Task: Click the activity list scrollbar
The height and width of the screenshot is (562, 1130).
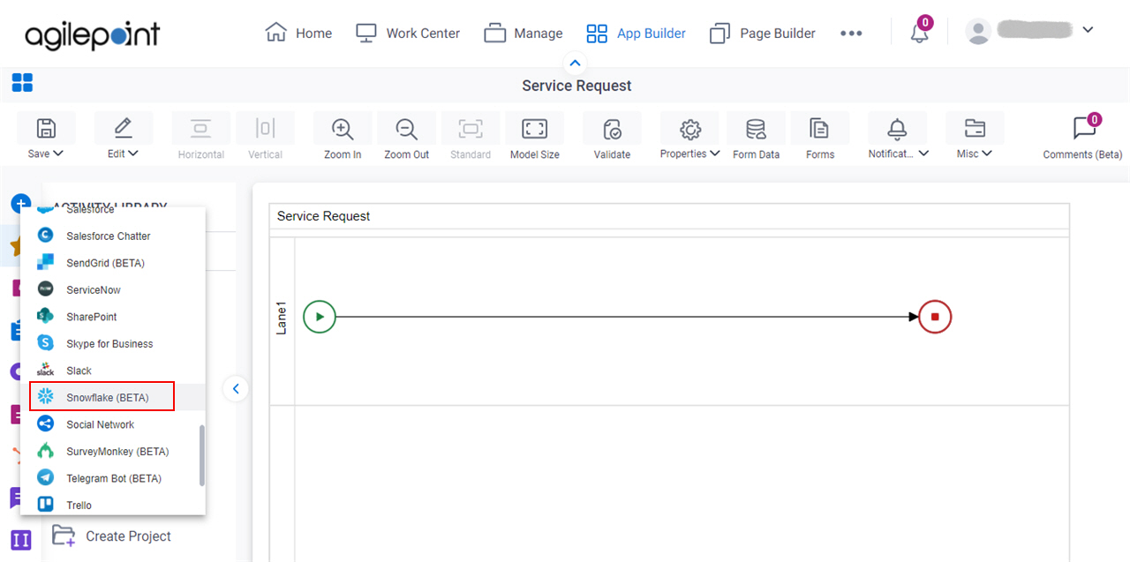Action: [202, 455]
